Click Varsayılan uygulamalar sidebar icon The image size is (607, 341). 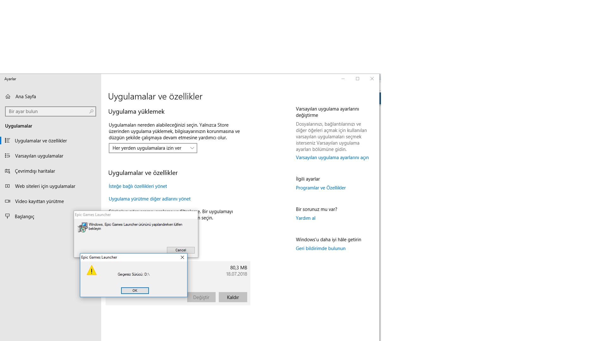pyautogui.click(x=8, y=156)
